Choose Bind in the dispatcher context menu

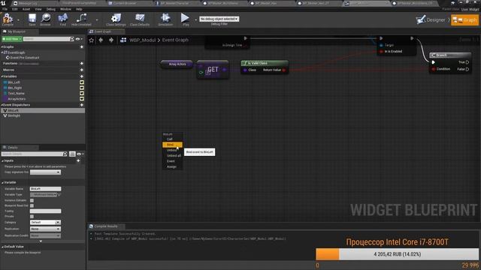172,145
